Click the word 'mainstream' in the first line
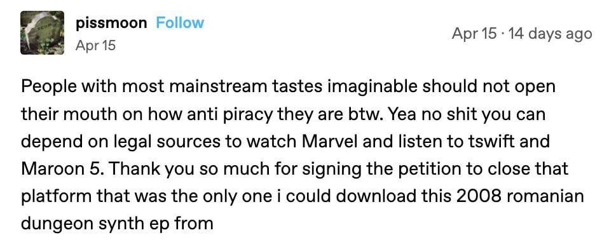 click(202, 87)
